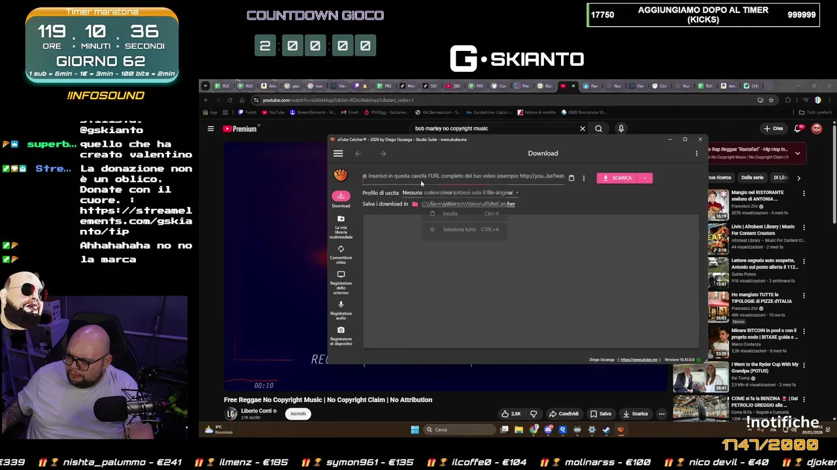Image resolution: width=837 pixels, height=470 pixels.
Task: Open the atube.me link in the footer
Action: [639, 360]
